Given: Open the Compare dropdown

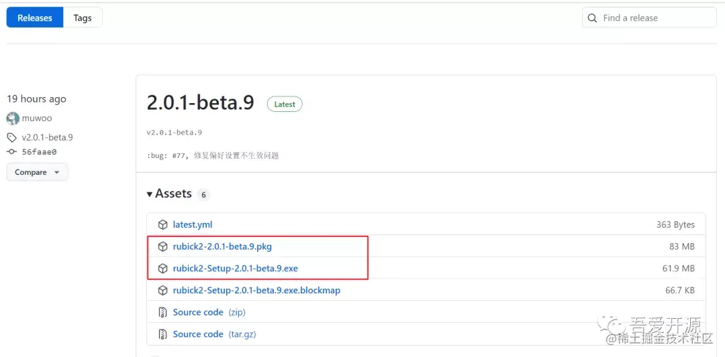Looking at the screenshot, I should point(37,172).
